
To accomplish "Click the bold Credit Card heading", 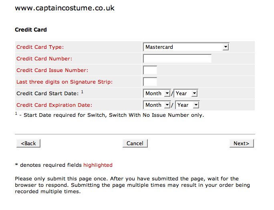I will (31, 30).
